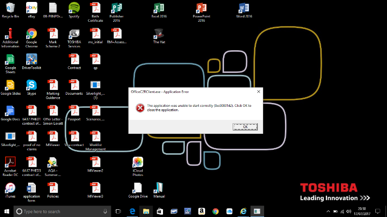Image resolution: width=387 pixels, height=217 pixels.
Task: Select the Marking Guidance PDF
Action: pos(53,89)
